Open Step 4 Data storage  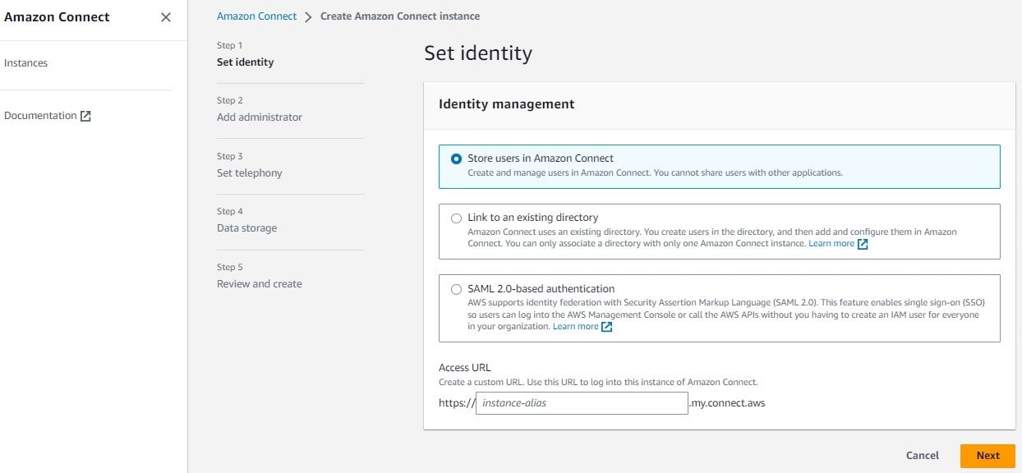point(247,227)
